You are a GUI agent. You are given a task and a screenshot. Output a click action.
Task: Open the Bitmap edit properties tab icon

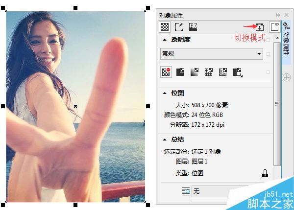click(179, 27)
